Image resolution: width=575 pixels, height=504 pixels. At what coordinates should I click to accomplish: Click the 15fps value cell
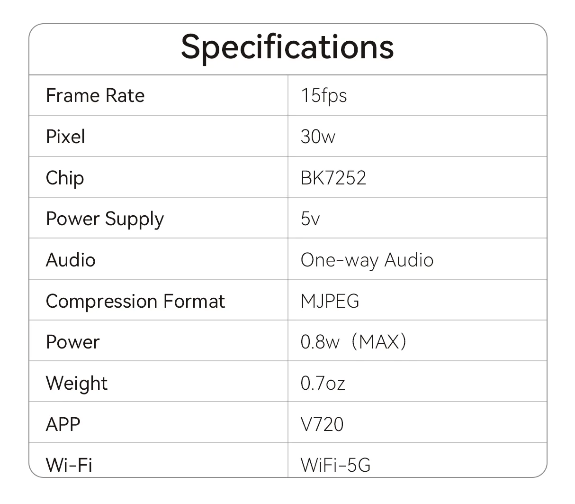pos(323,96)
